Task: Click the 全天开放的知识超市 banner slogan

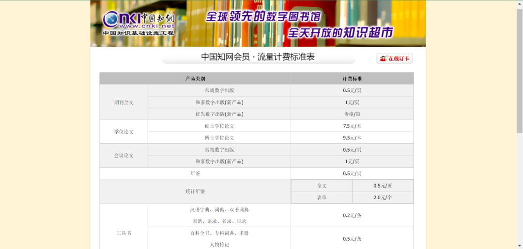Action: pos(340,32)
